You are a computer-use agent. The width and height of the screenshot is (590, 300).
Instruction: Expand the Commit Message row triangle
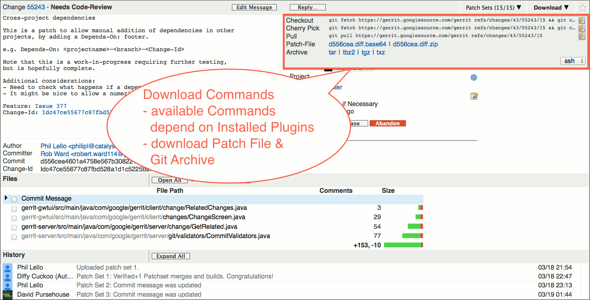pos(6,198)
